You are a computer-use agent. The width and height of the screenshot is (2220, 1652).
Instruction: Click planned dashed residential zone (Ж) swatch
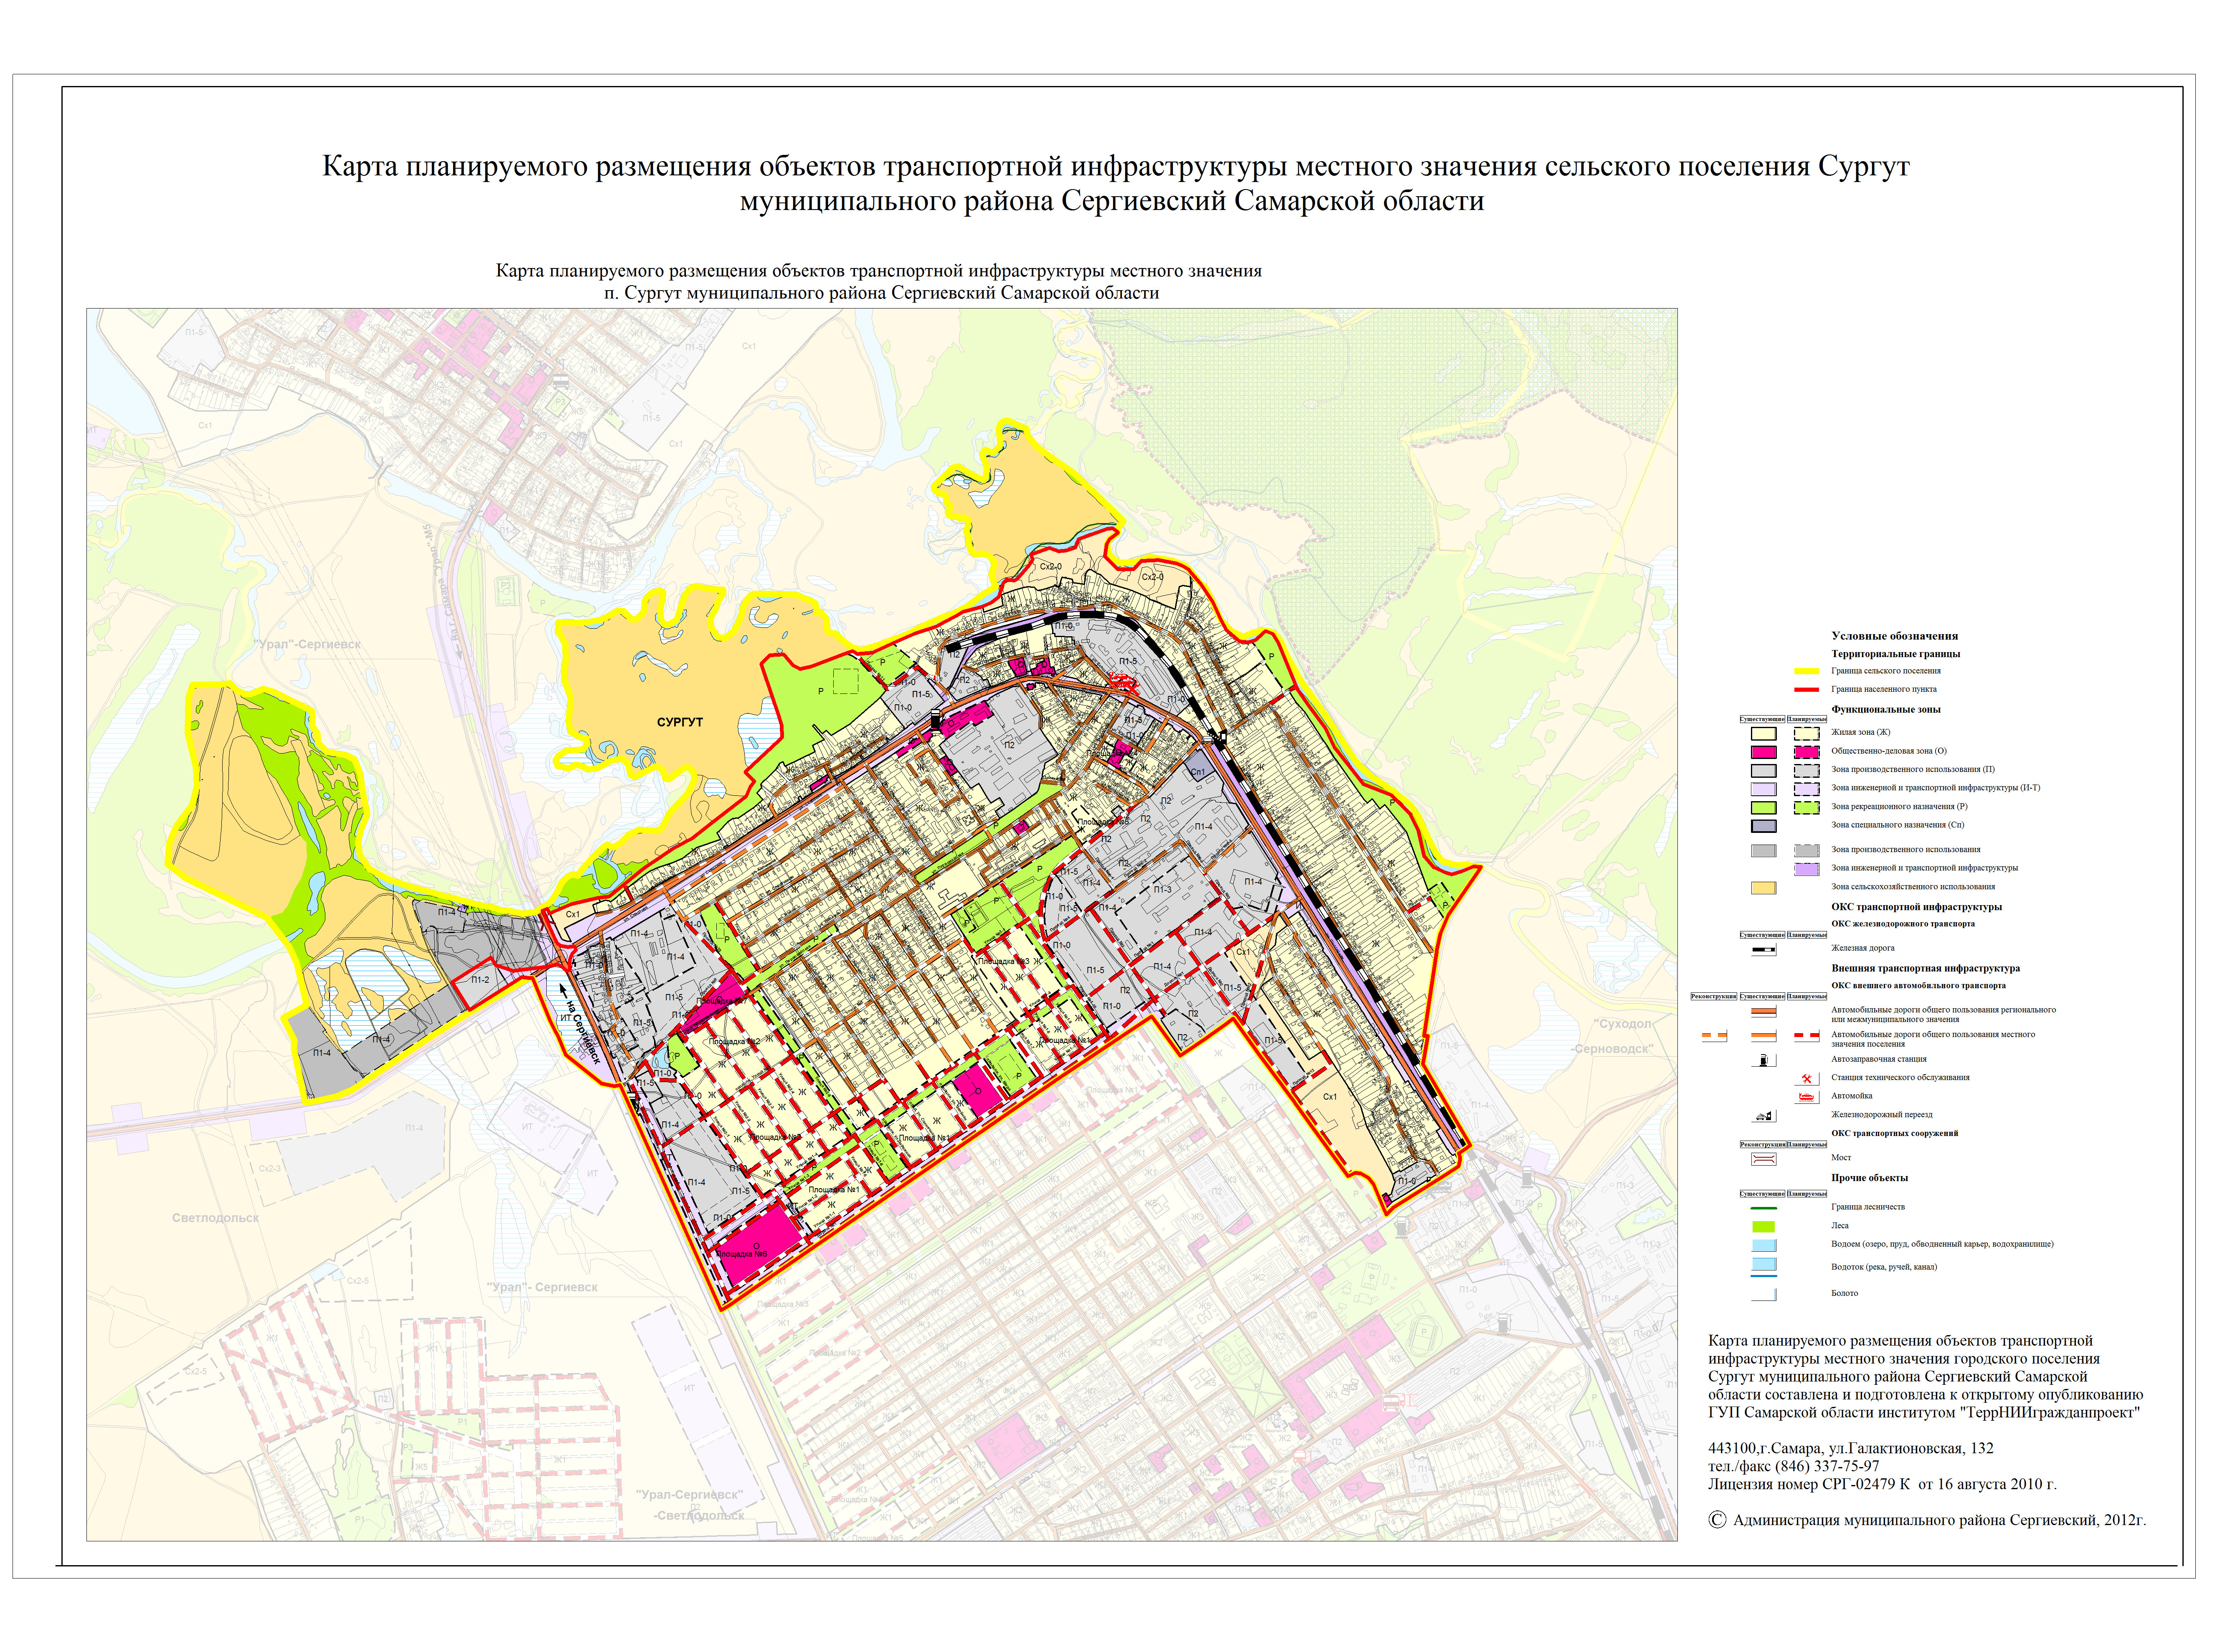(1807, 734)
